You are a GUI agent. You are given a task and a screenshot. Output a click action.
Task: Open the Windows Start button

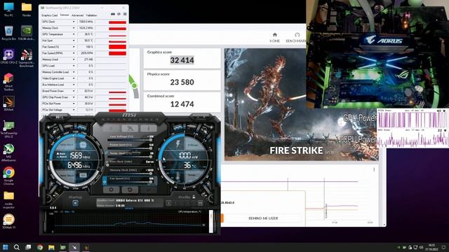click(5, 247)
